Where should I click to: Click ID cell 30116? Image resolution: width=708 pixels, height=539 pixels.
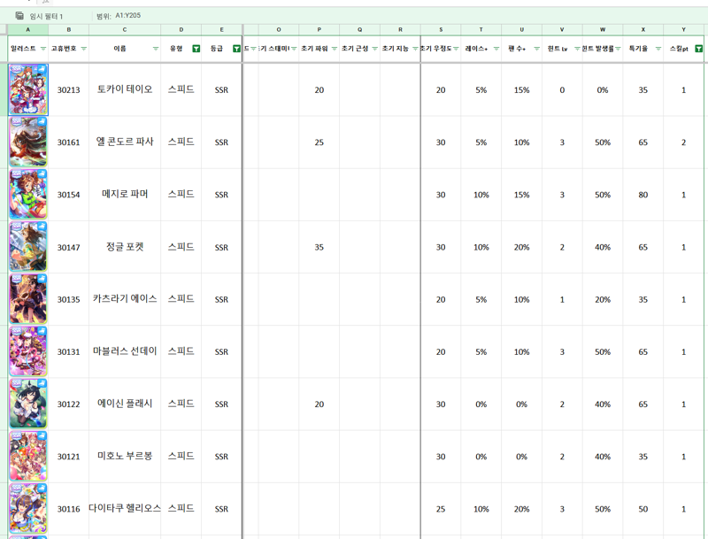tap(69, 509)
